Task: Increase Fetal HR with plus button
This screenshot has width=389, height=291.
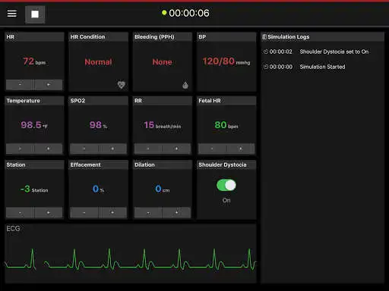Action: (241, 149)
